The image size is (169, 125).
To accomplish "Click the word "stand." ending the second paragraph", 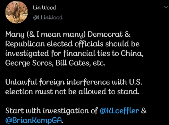I will click(x=128, y=92).
